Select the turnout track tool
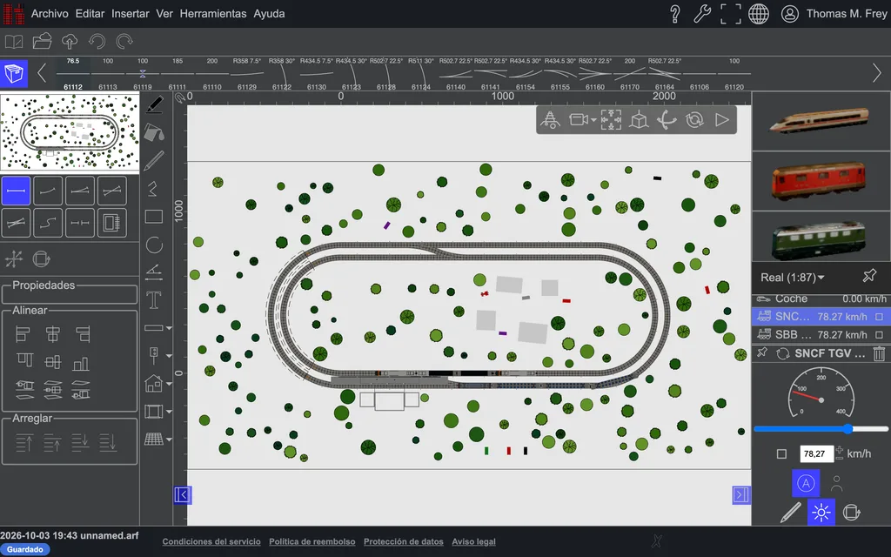Viewport: 891px width, 557px height. (79, 191)
